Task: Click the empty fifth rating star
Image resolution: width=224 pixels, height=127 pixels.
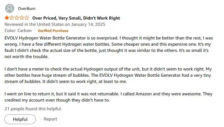Action: pyautogui.click(x=27, y=18)
